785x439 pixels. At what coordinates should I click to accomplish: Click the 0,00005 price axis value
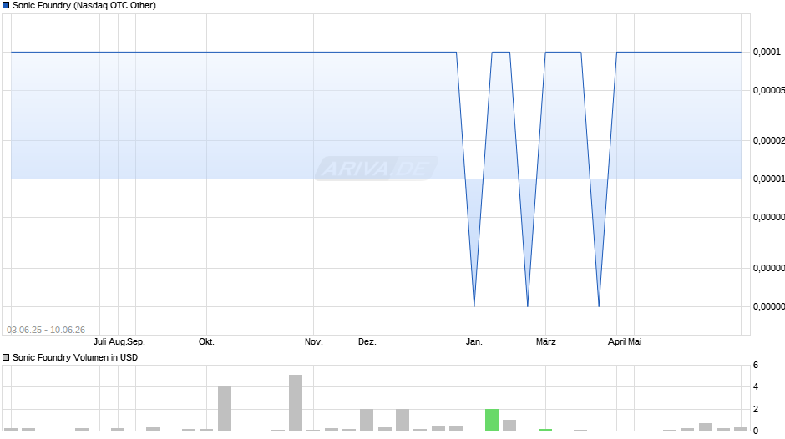coord(769,90)
